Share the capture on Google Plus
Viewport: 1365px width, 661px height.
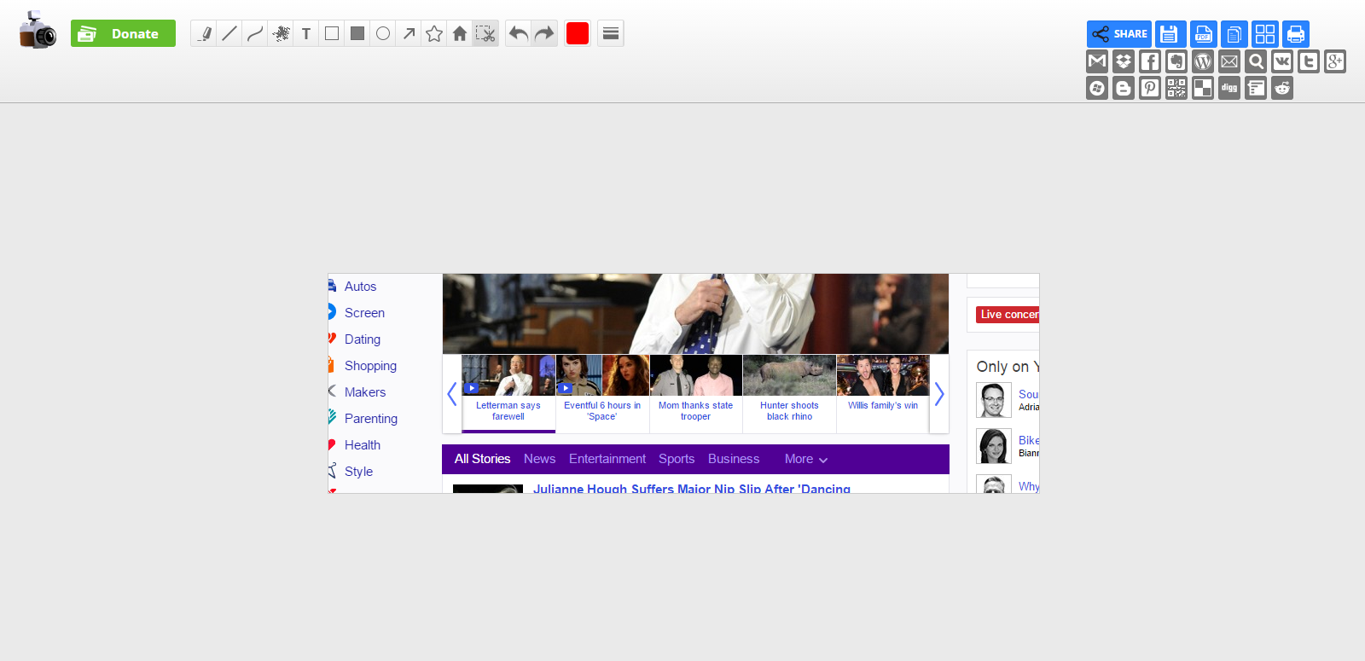tap(1335, 61)
